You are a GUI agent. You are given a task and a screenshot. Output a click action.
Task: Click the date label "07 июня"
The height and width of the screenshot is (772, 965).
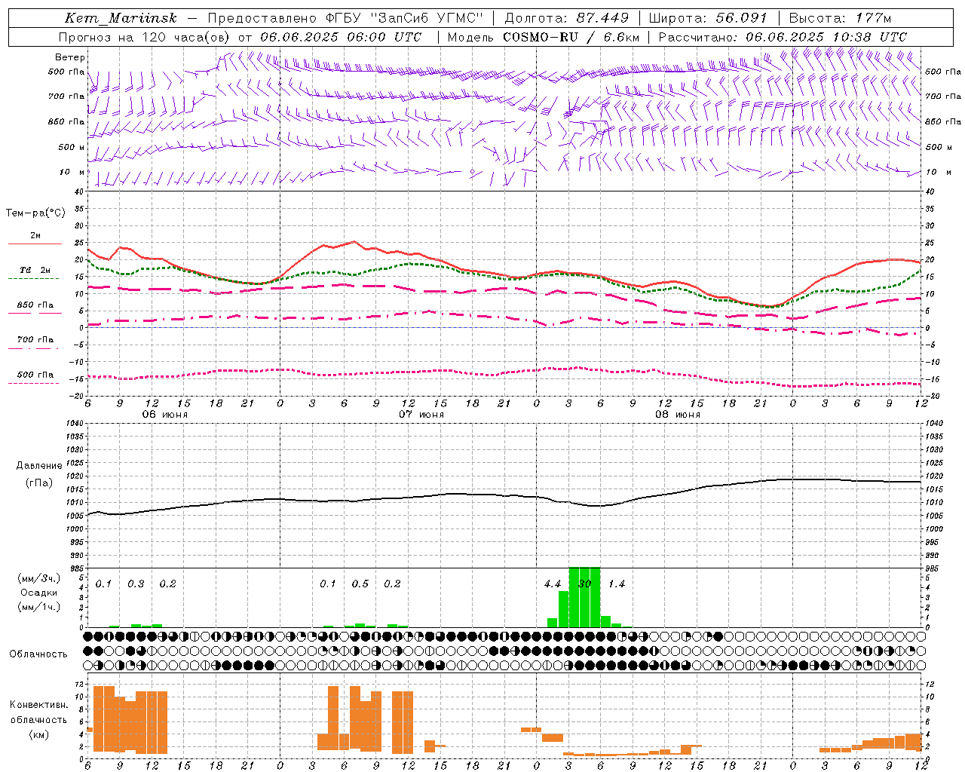tap(421, 415)
